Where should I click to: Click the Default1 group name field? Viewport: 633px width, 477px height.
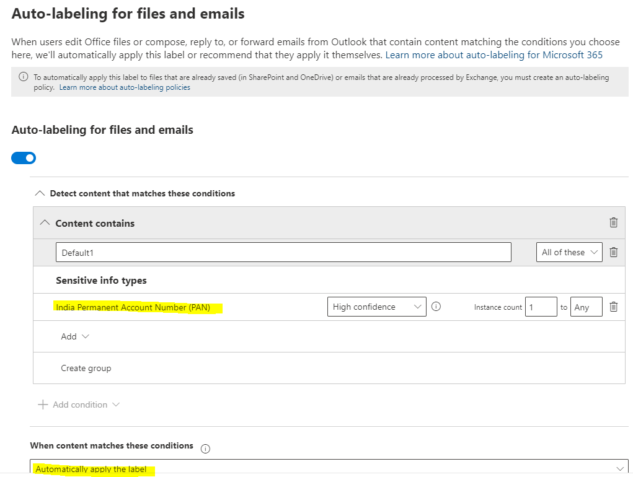283,252
